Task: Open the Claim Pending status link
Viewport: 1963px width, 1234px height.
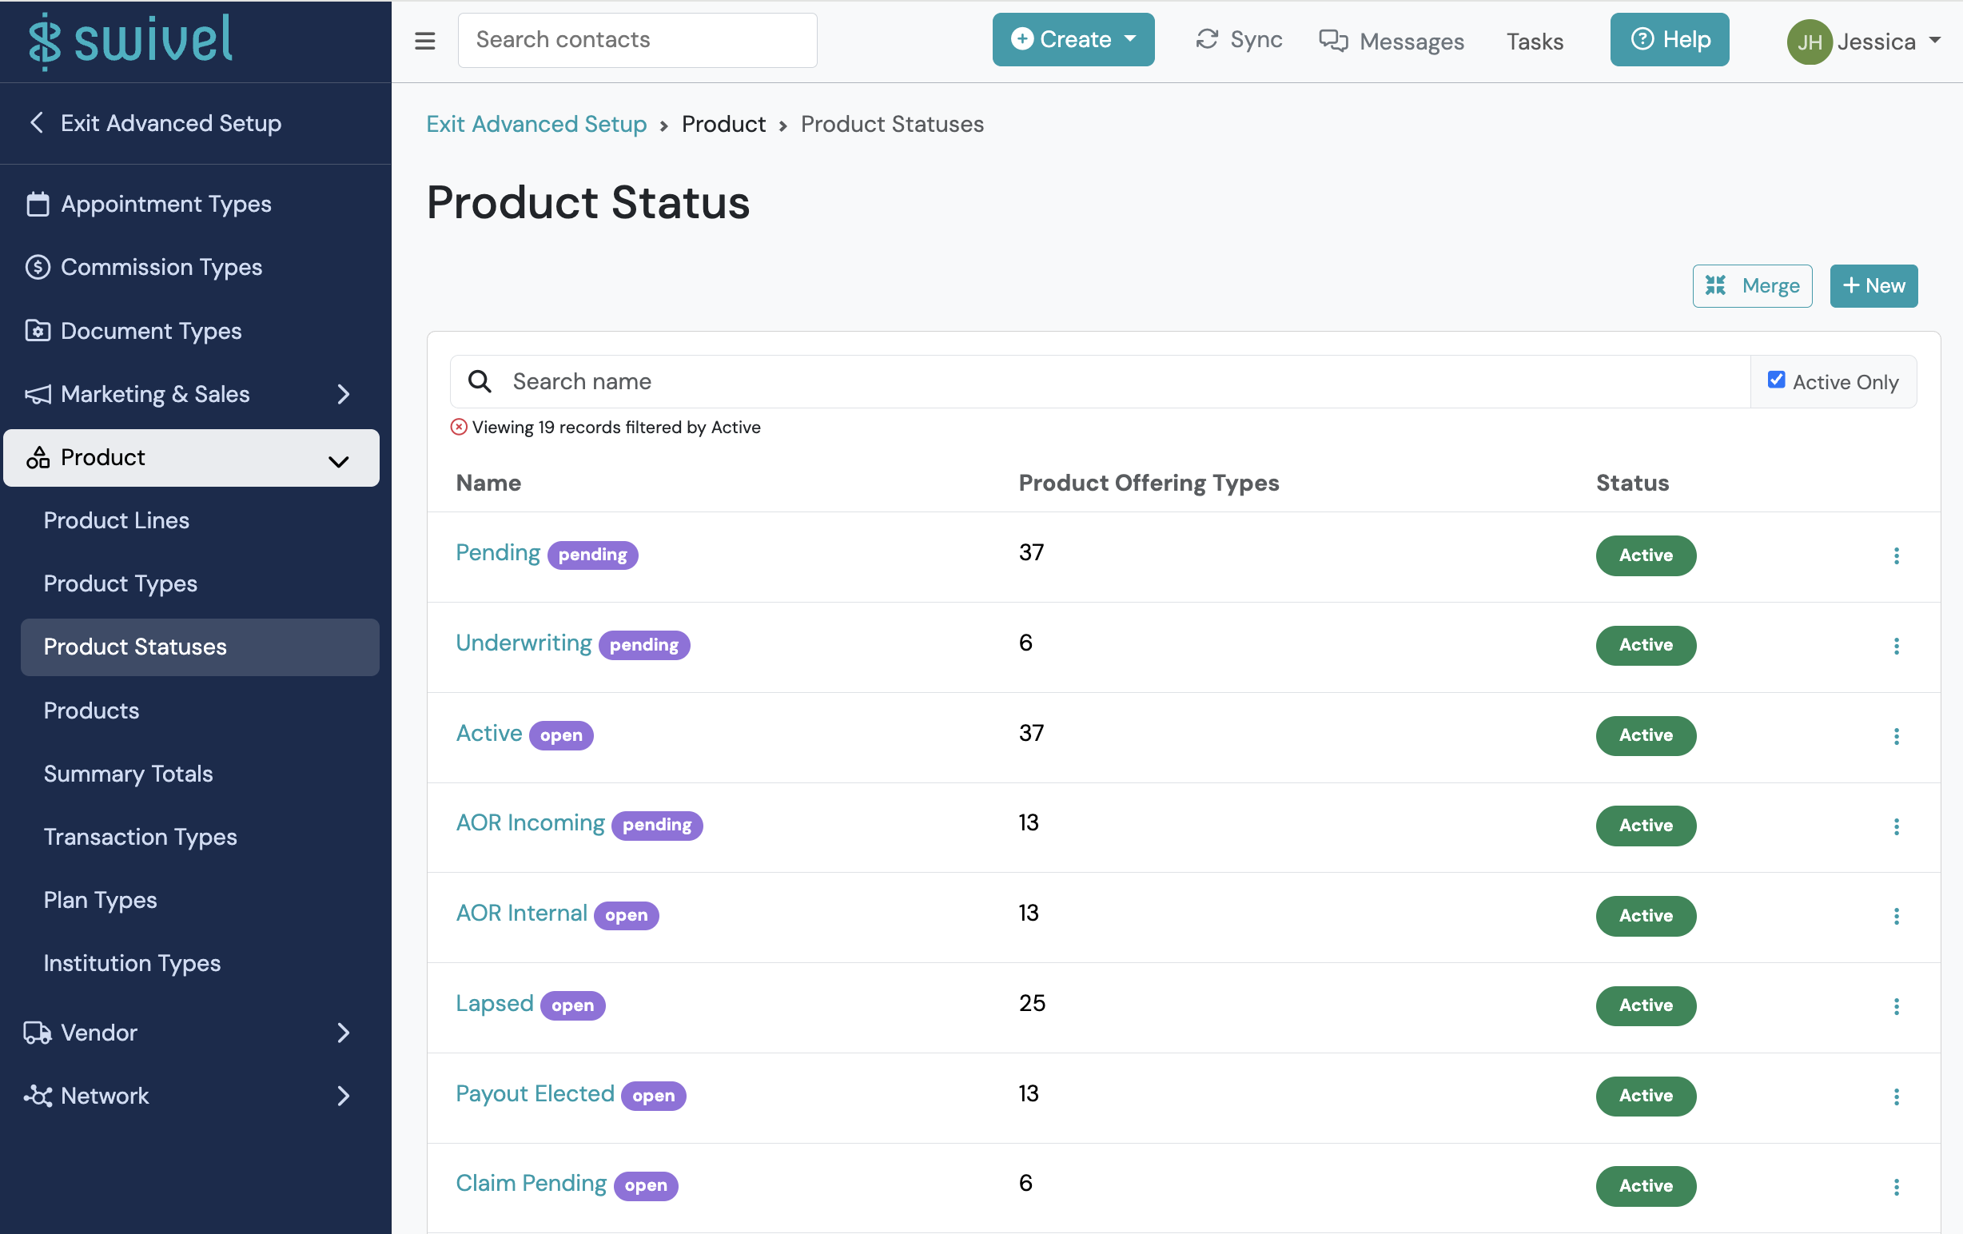Action: pos(531,1184)
